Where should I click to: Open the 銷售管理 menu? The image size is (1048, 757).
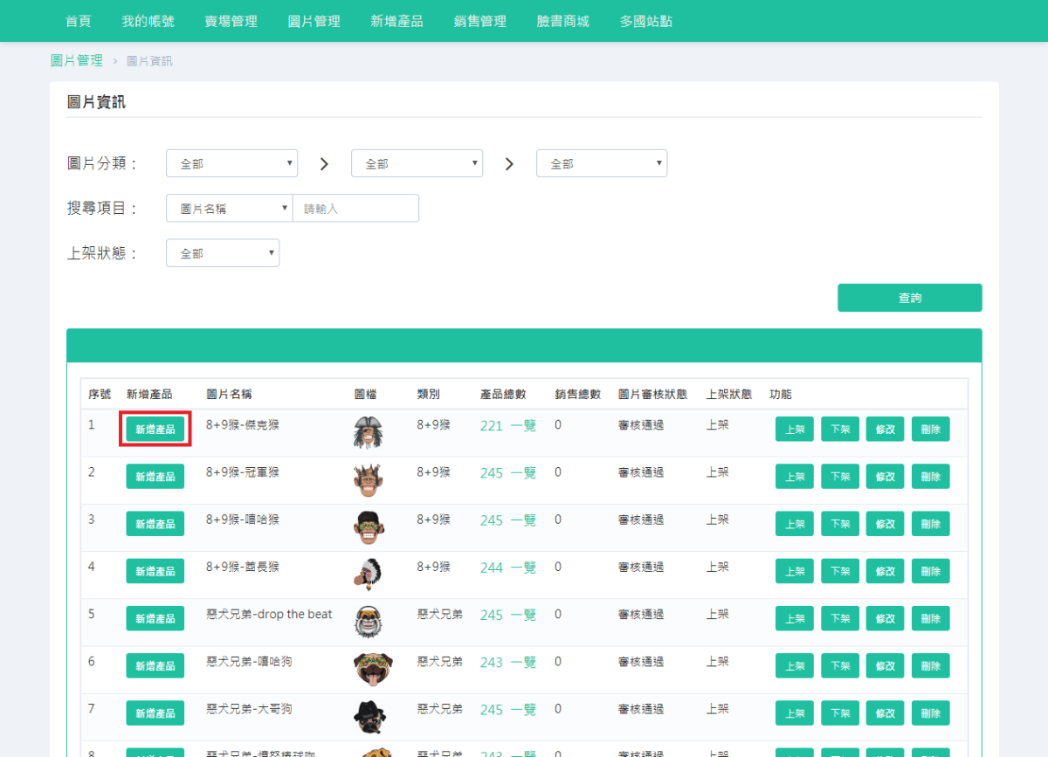[479, 21]
